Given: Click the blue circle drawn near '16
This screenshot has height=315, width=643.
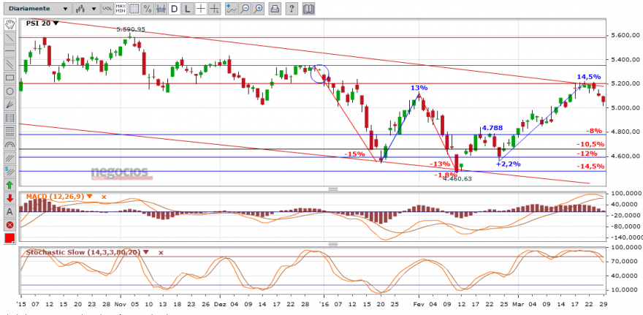Looking at the screenshot, I should point(320,74).
